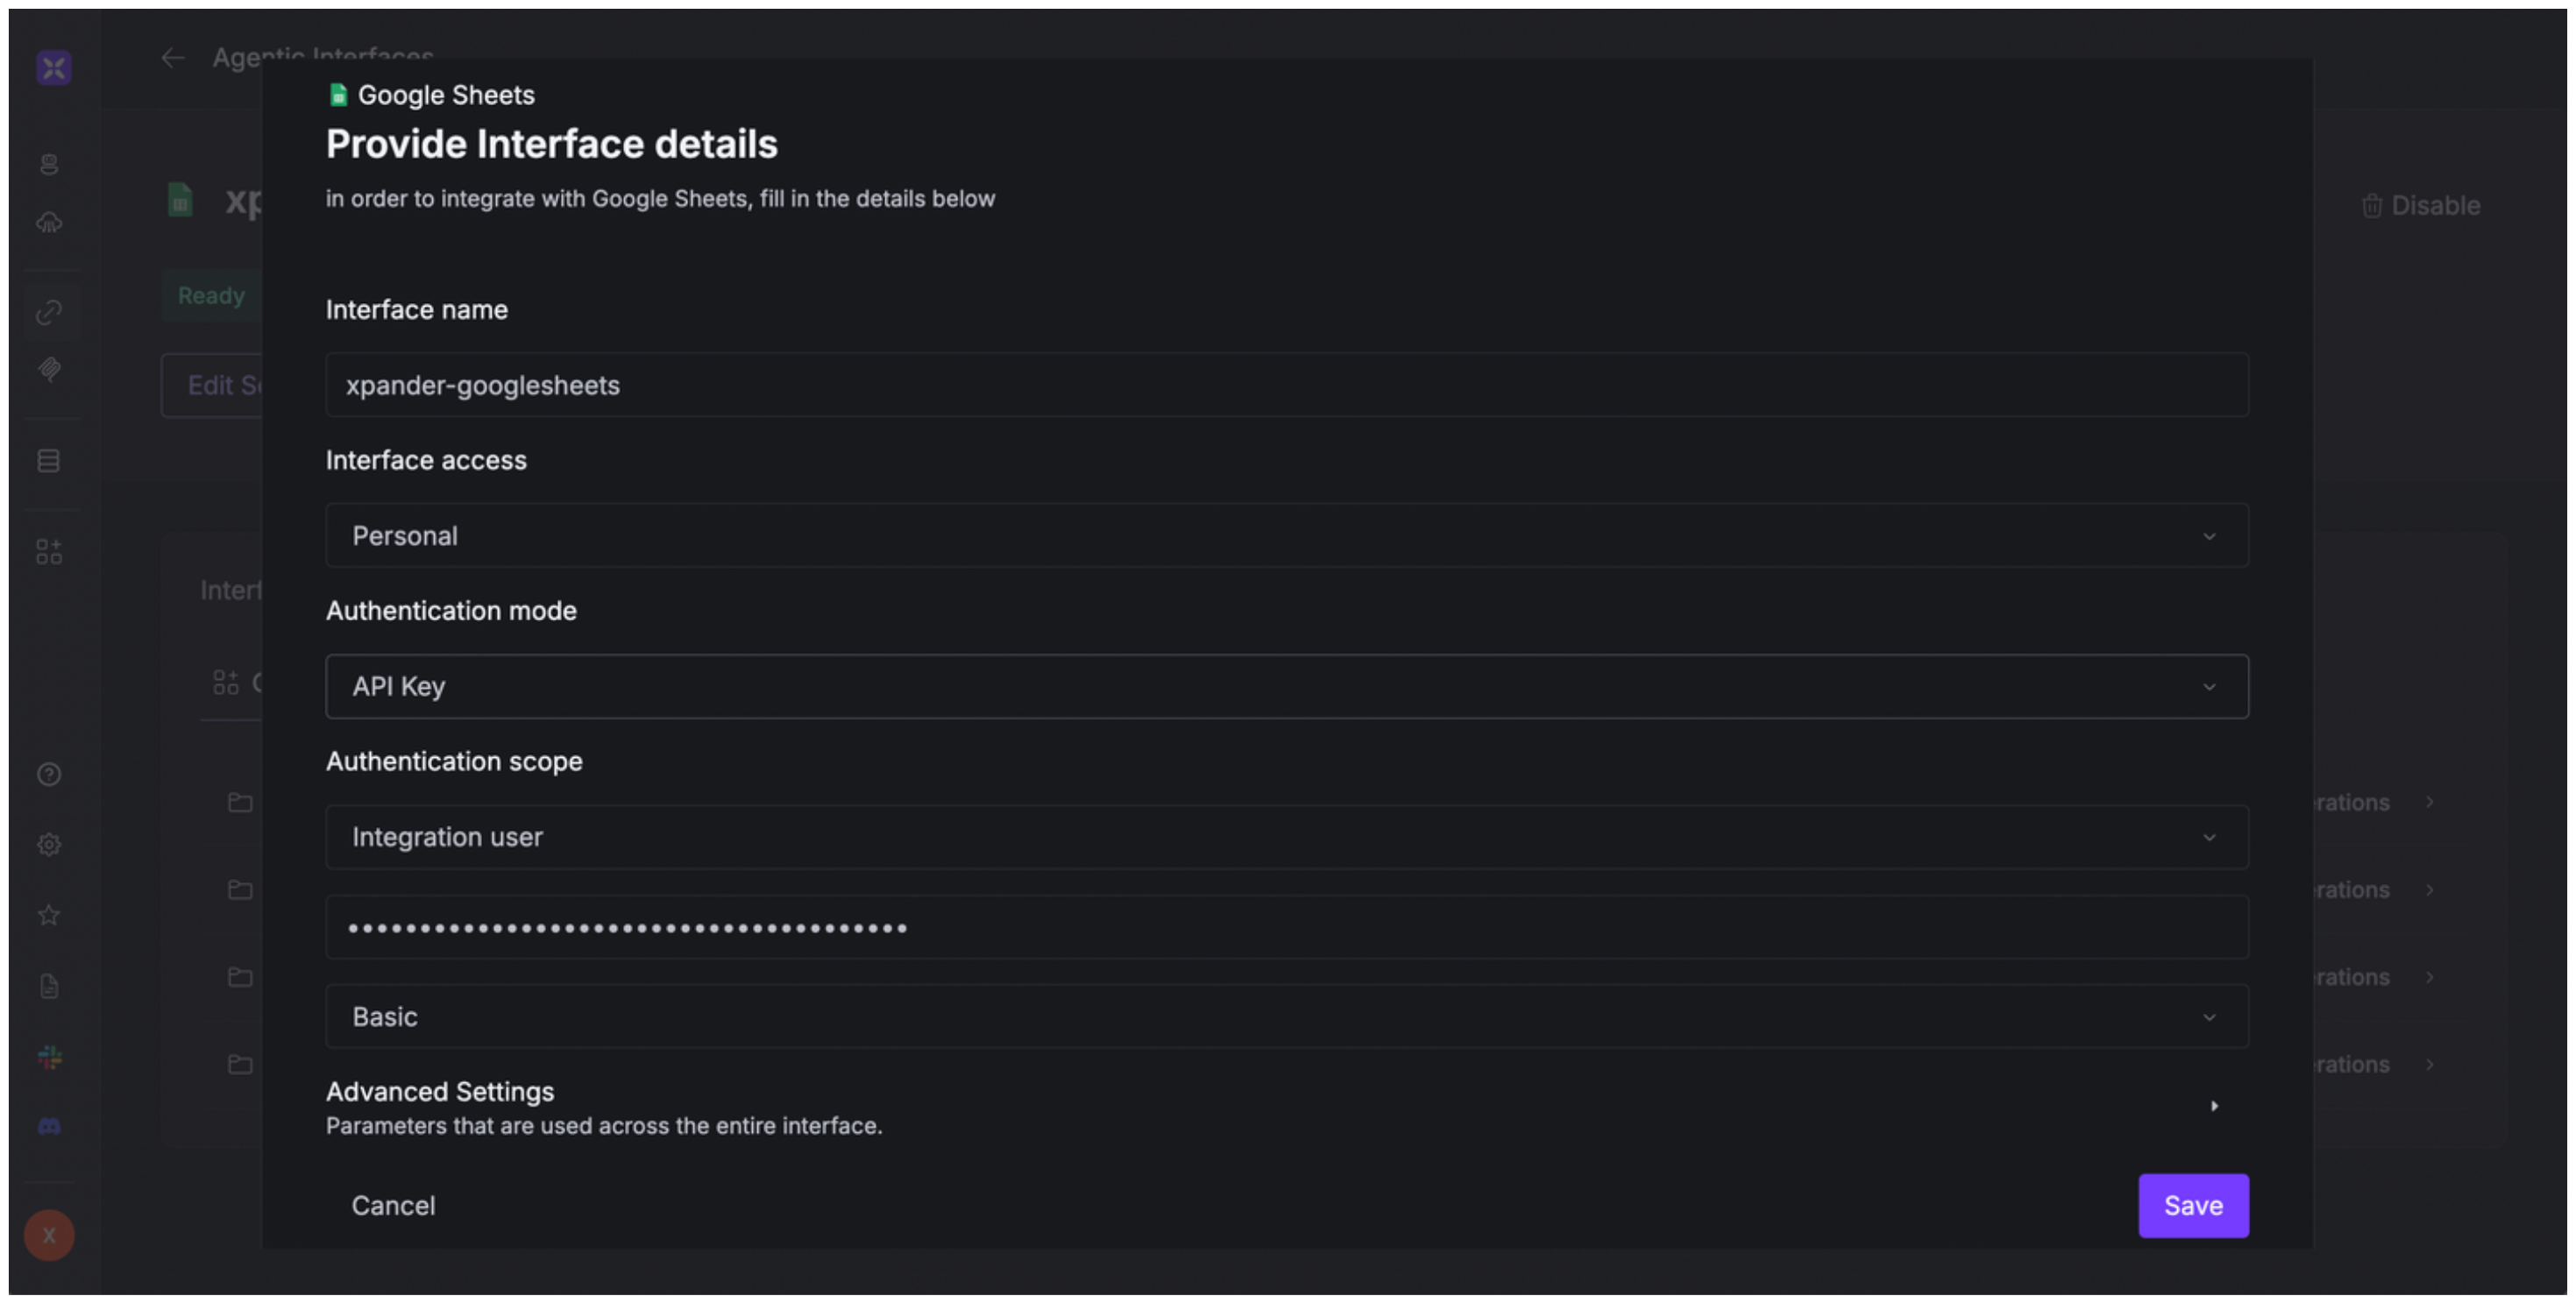Open the agents robot icon in sidebar

click(x=49, y=164)
